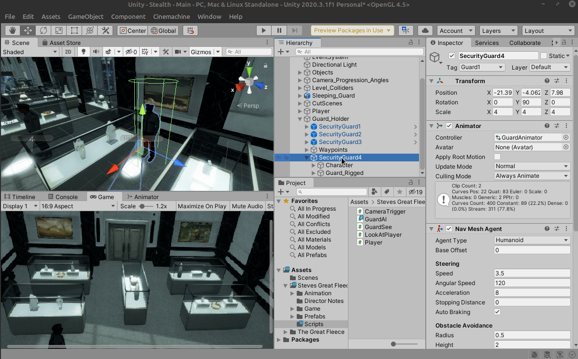
Task: Open the custom editor tools icon
Action: click(x=105, y=30)
